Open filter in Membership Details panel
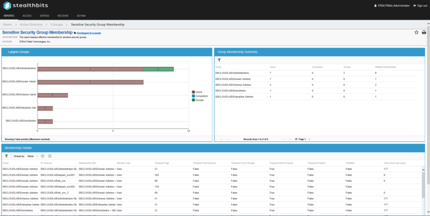Screen dimensions: 430x216 tap(7, 156)
